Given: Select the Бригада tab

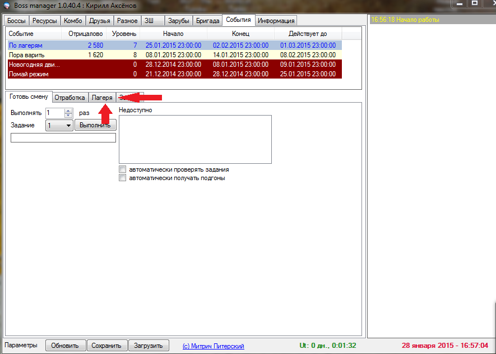Looking at the screenshot, I should 207,21.
